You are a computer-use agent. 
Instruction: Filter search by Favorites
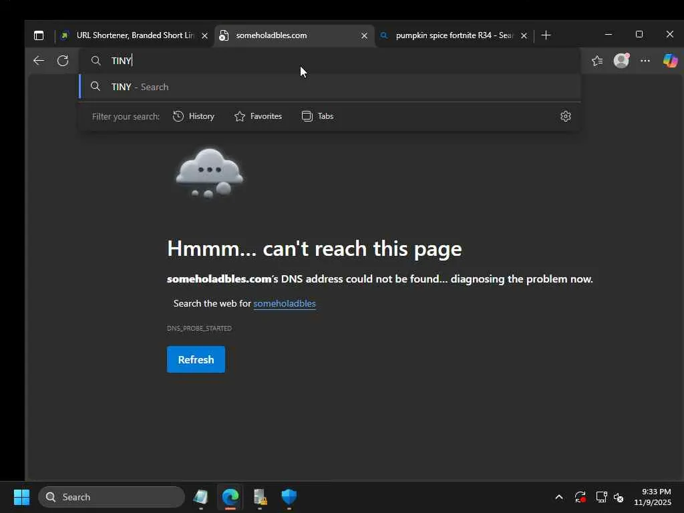pyautogui.click(x=259, y=116)
